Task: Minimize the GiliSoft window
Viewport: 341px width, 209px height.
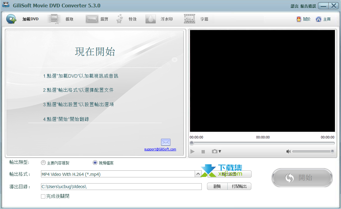Action: tap(323, 6)
